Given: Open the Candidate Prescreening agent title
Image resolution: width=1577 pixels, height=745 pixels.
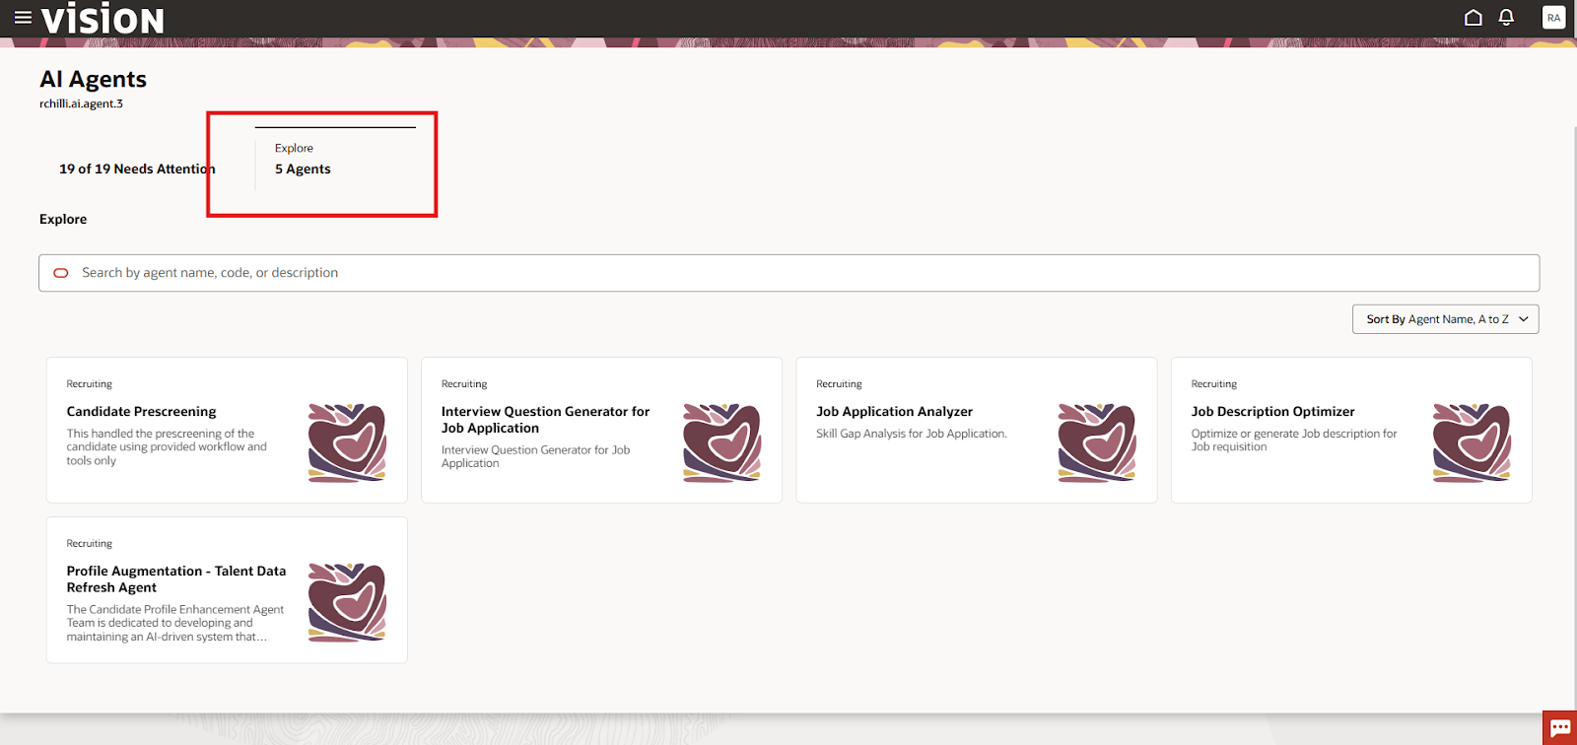Looking at the screenshot, I should (x=141, y=412).
